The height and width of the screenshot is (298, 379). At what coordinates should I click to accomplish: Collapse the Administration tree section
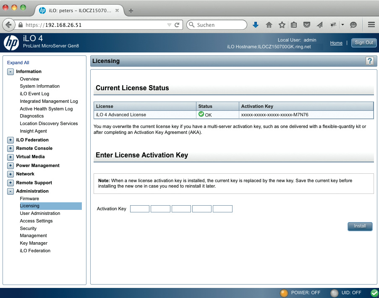[10, 191]
